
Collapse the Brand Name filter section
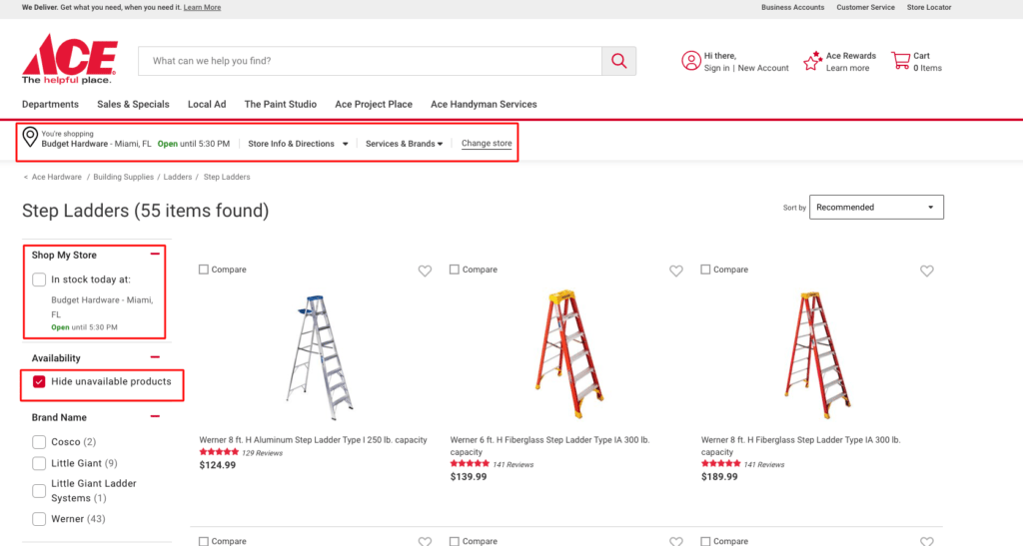155,416
